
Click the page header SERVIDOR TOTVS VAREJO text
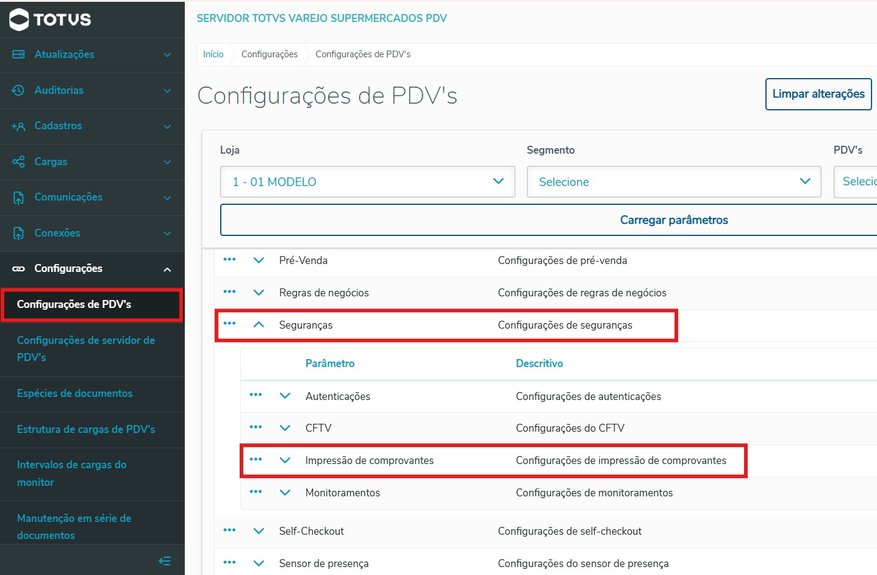[x=321, y=18]
